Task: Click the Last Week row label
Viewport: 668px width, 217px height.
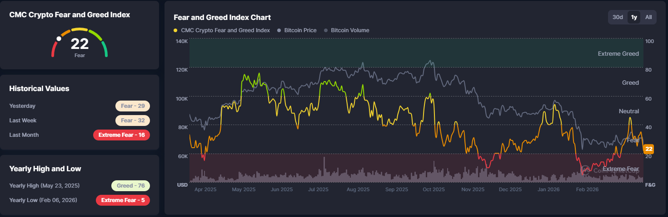Action: [x=23, y=121]
